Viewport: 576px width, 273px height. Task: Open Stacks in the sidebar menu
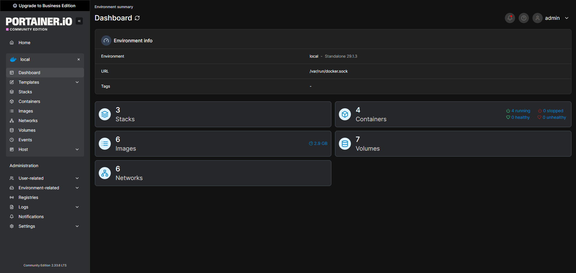click(x=45, y=92)
